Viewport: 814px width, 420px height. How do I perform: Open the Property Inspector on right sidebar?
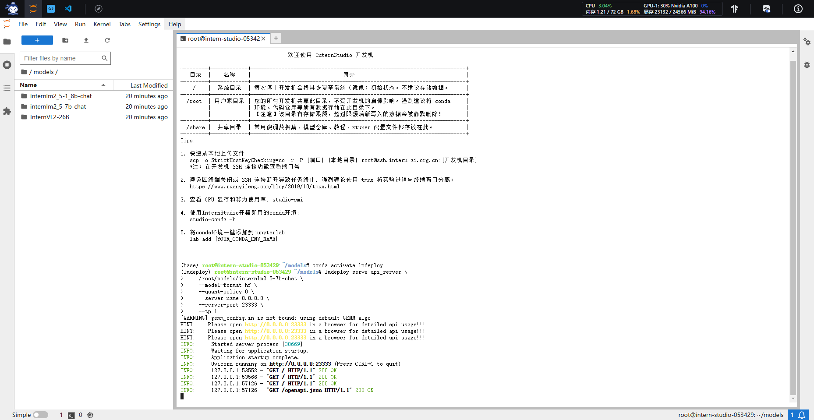point(807,42)
